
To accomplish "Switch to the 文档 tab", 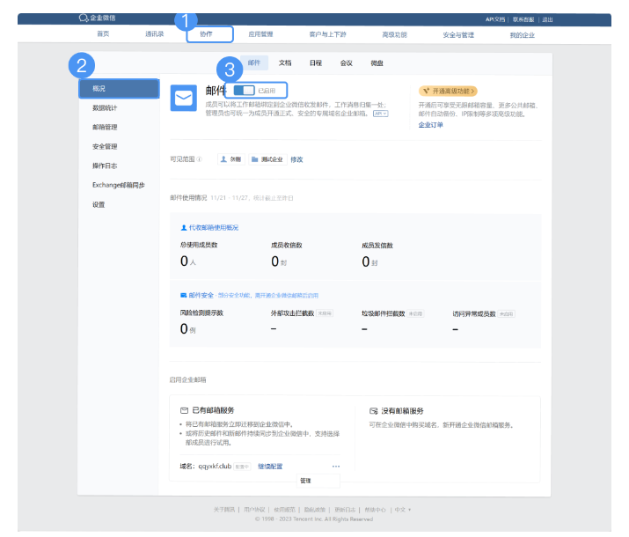I will tap(285, 63).
